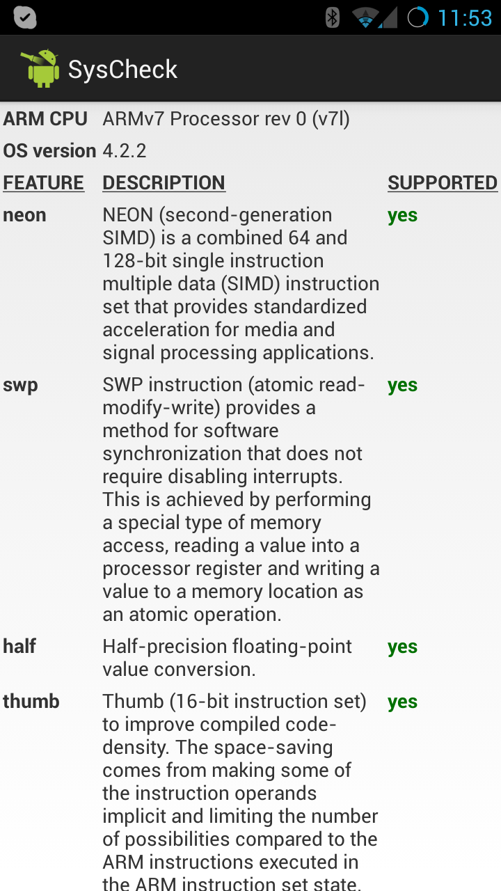Image resolution: width=501 pixels, height=891 pixels.
Task: Tap the green yes beside half
Action: click(x=402, y=646)
